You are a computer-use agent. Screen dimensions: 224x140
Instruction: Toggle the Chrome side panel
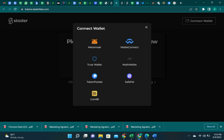[x=209, y=9]
